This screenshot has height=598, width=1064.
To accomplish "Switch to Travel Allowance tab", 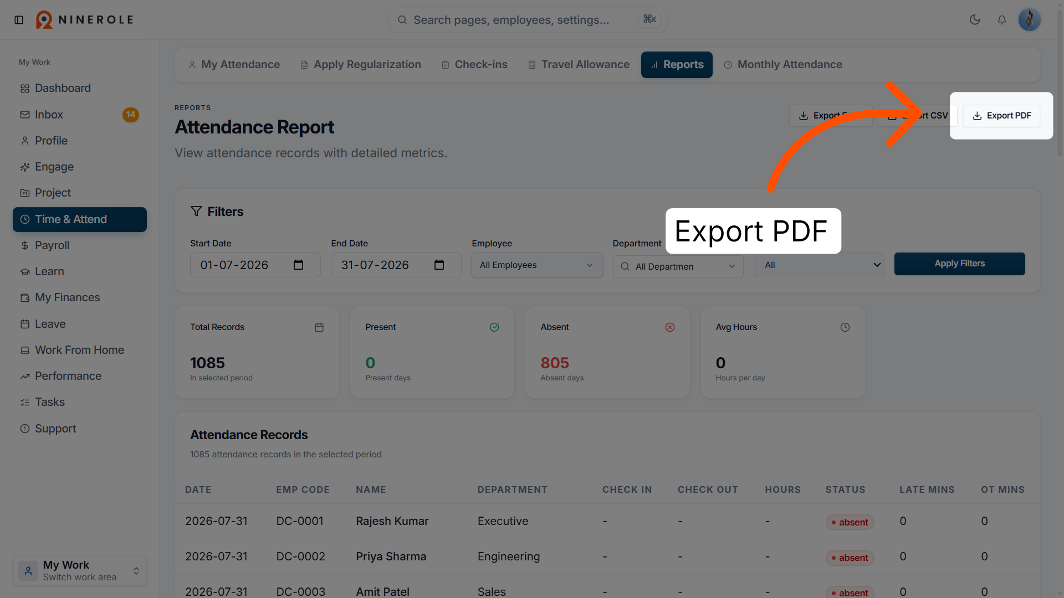I will tap(579, 65).
